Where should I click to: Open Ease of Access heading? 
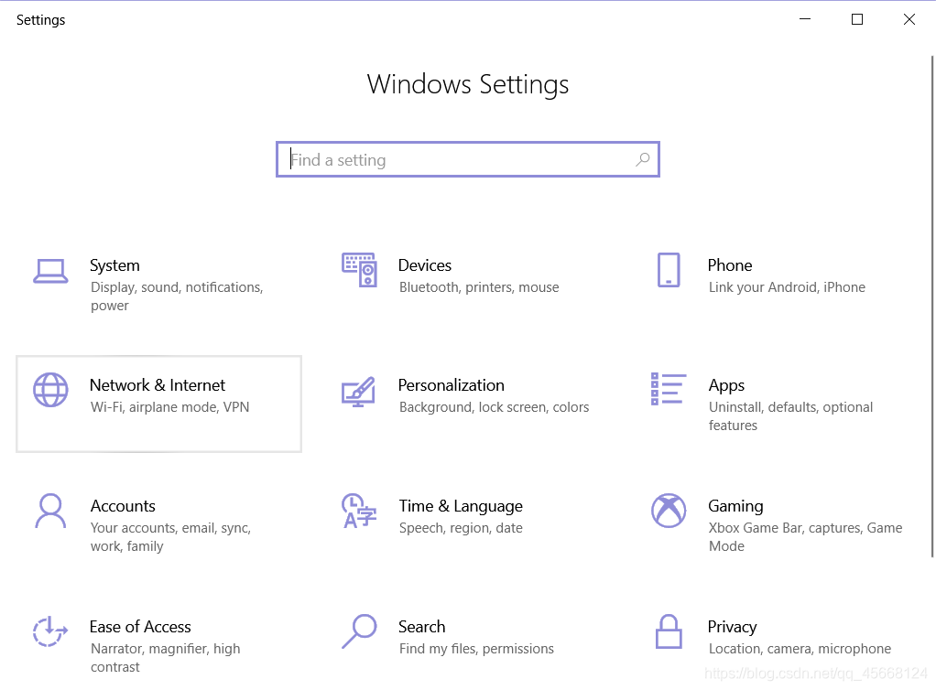[x=140, y=627]
